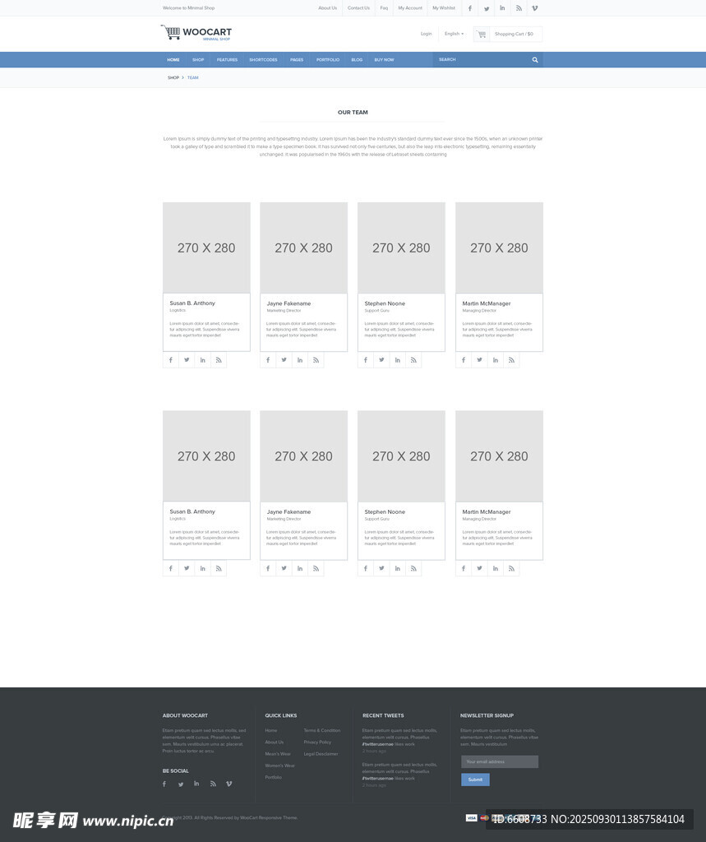Click Jayne Fakename's RSS icon in first row
The width and height of the screenshot is (706, 842).
[316, 360]
